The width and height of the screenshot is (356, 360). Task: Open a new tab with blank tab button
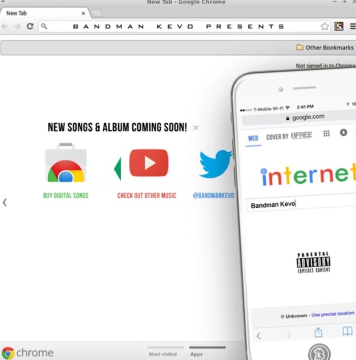coord(97,13)
